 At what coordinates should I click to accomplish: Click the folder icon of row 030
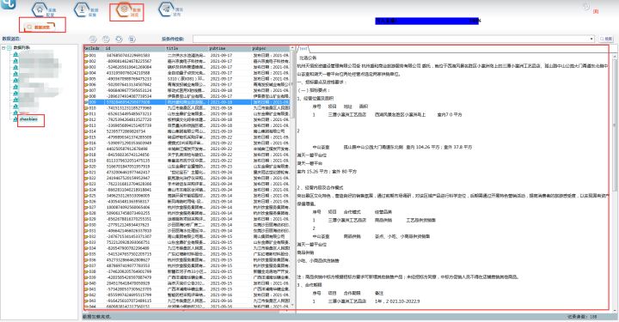point(86,225)
